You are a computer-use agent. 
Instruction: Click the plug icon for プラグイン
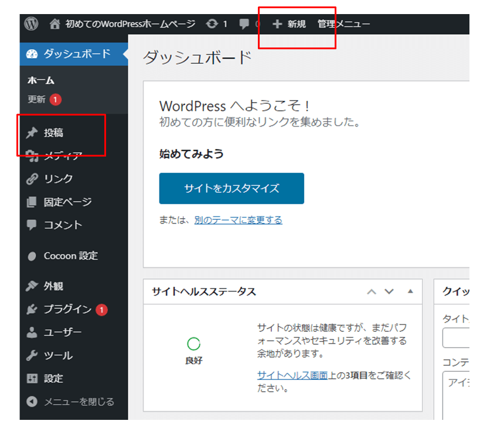pos(32,310)
